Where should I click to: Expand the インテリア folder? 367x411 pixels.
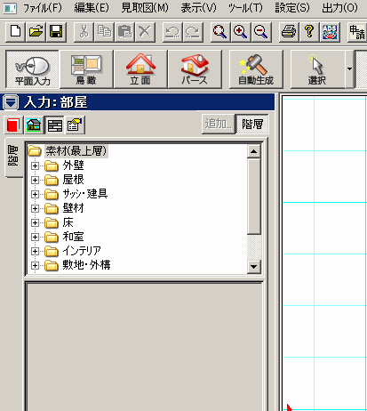(35, 251)
